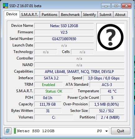Open the S.M.A.R.T. tab
Viewport: 135px width, 139px height.
tap(30, 15)
